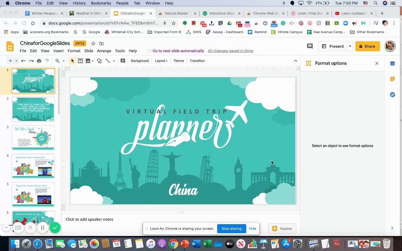Click the Transition toolbar button

click(x=197, y=61)
